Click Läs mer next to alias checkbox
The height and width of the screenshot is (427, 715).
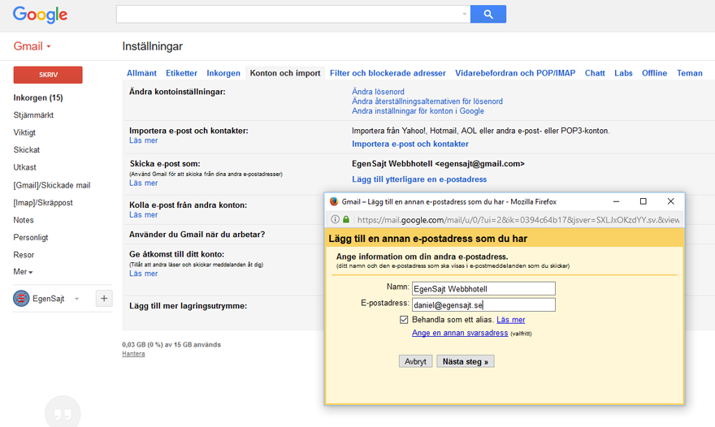tap(511, 320)
